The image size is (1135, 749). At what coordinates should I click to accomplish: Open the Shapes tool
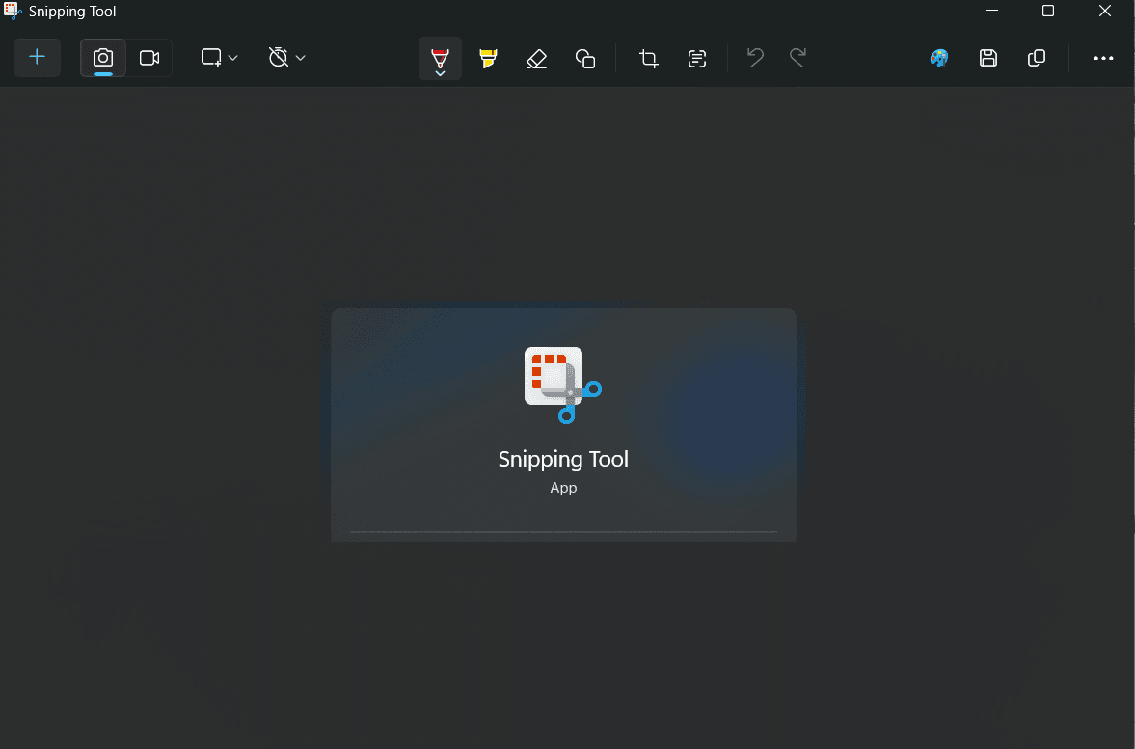pyautogui.click(x=585, y=58)
